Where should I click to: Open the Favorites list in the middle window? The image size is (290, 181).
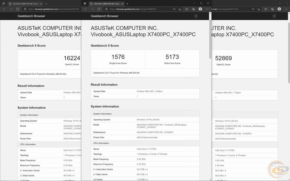[187, 9]
